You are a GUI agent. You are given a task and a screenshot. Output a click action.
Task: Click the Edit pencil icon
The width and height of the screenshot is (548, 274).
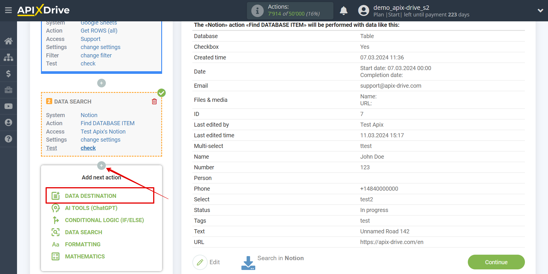point(200,262)
